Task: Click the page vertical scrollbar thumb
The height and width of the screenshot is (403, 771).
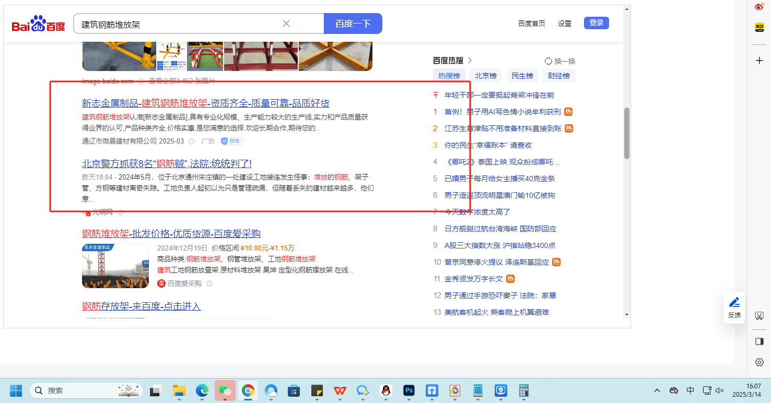Action: coord(627,133)
